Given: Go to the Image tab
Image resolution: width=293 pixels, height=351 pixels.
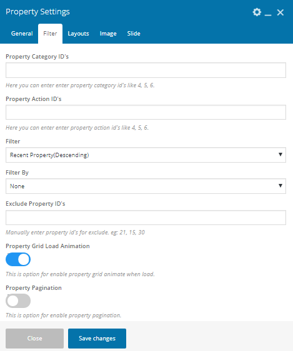Looking at the screenshot, I should click(108, 34).
